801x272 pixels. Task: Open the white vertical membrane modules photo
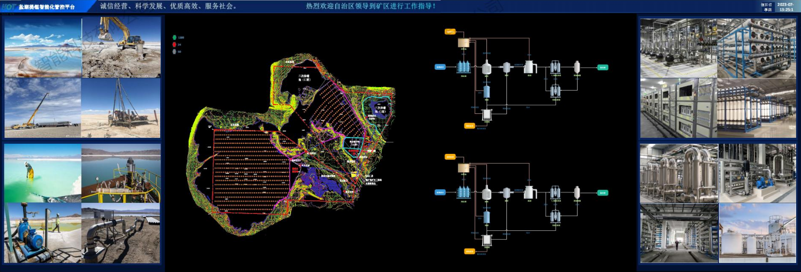click(x=757, y=108)
